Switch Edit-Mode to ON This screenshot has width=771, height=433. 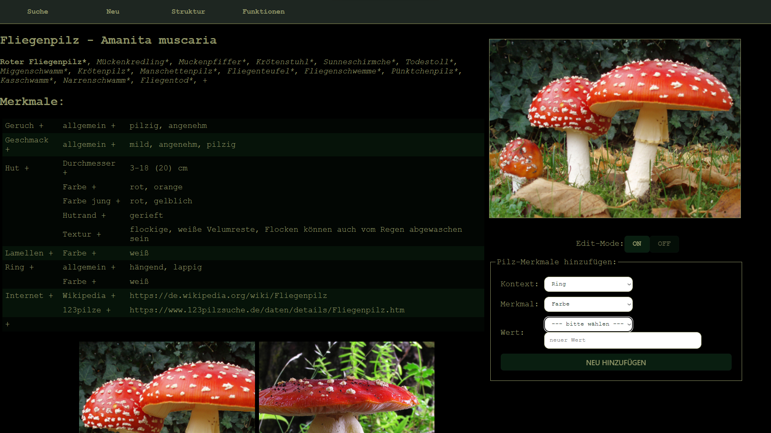(x=636, y=244)
